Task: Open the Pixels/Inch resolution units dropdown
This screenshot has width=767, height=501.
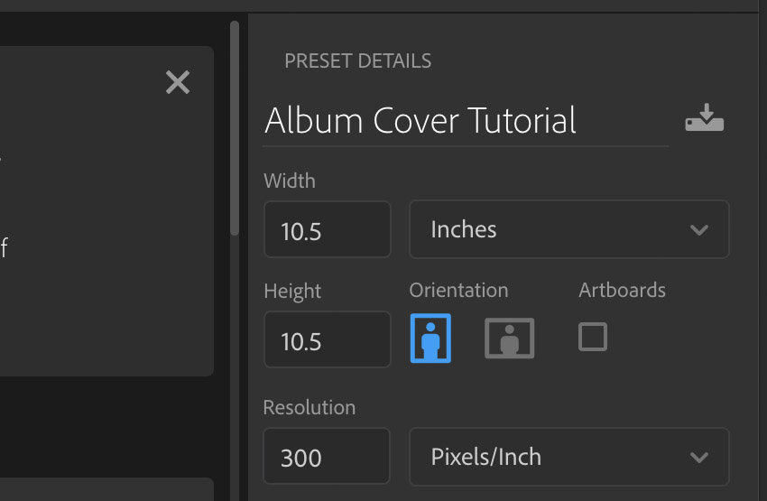Action: pos(568,457)
